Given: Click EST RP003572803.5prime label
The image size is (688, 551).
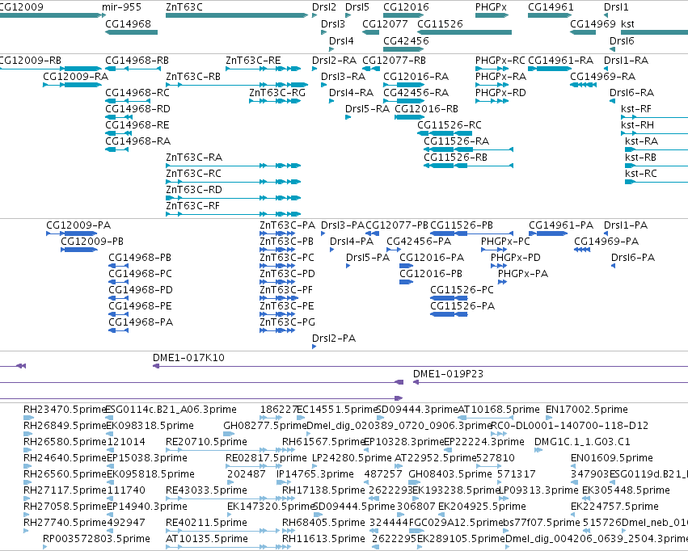Looking at the screenshot, I should click(96, 539).
